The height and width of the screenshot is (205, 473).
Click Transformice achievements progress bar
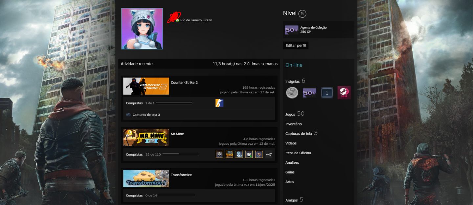coord(177,195)
